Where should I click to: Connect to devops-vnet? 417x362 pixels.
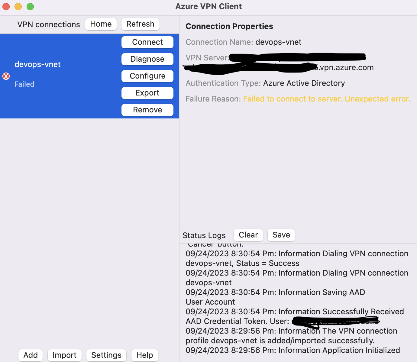[x=147, y=42]
